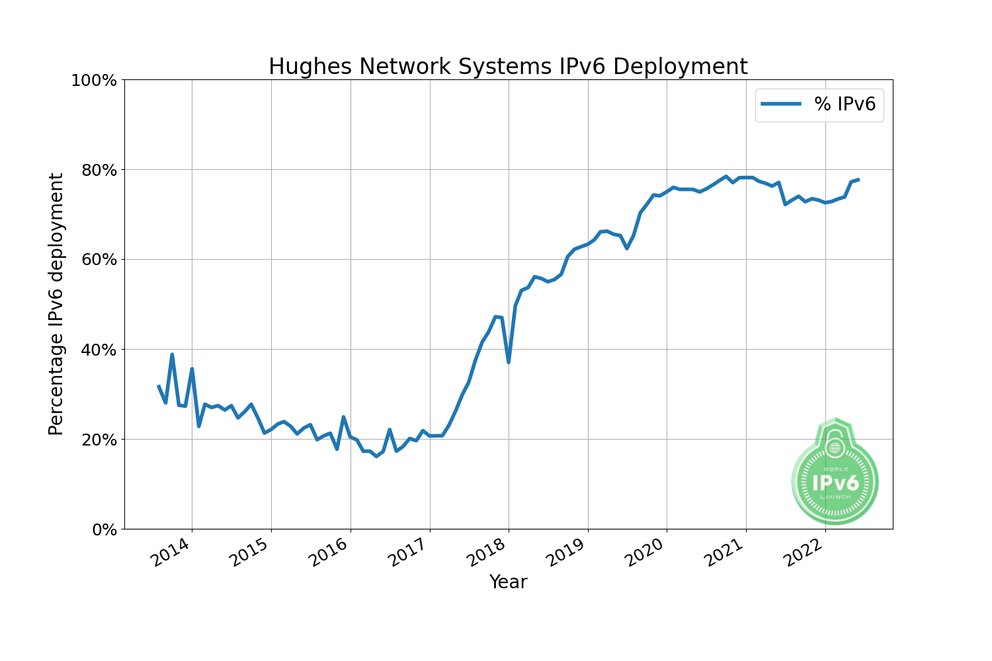Image resolution: width=992 pixels, height=661 pixels.
Task: Click the 100% y-axis tick label
Action: 93,81
